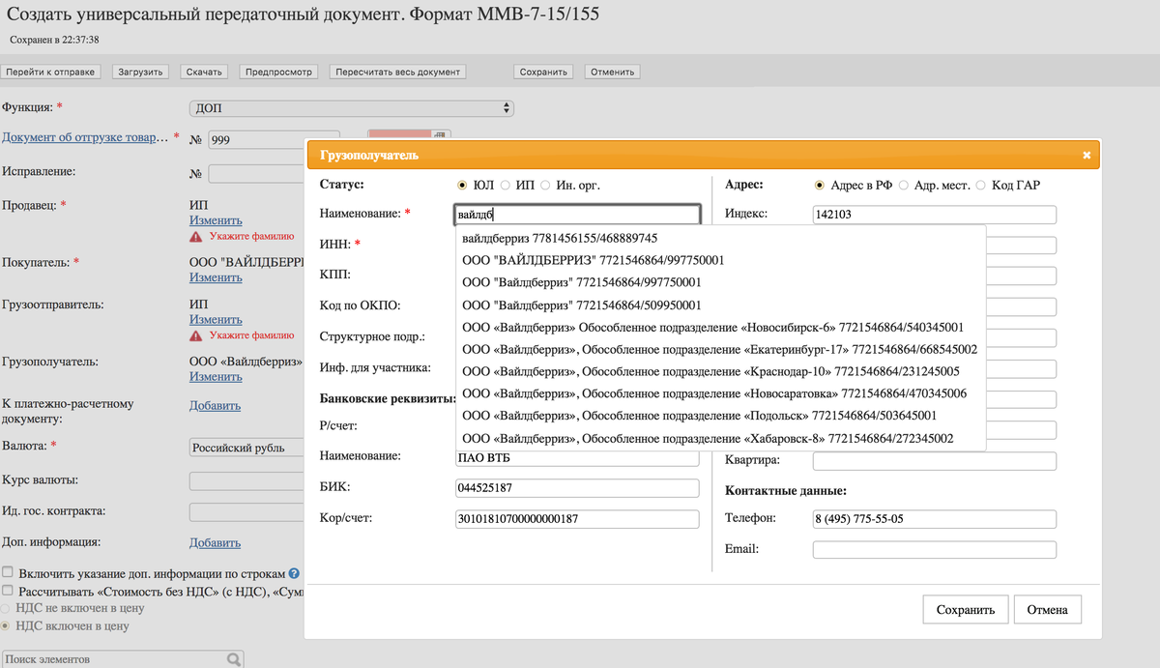1160x668 pixels.
Task: Click the help icon after доп. информации по строкам
Action: (294, 572)
